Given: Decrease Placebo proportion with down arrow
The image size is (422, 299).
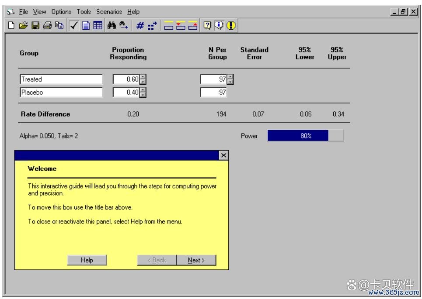Looking at the screenshot, I should (143, 95).
